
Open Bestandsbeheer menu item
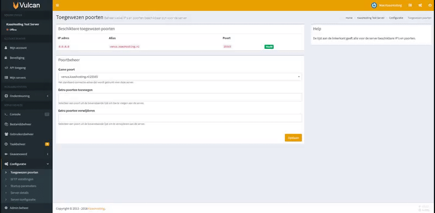[26, 124]
